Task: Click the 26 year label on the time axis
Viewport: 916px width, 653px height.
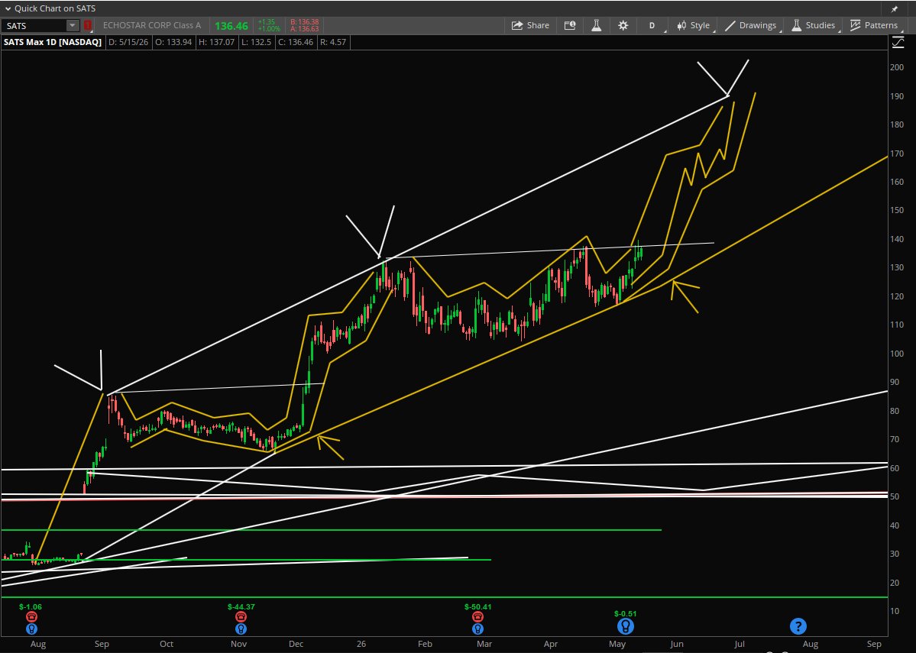Action: pyautogui.click(x=361, y=644)
